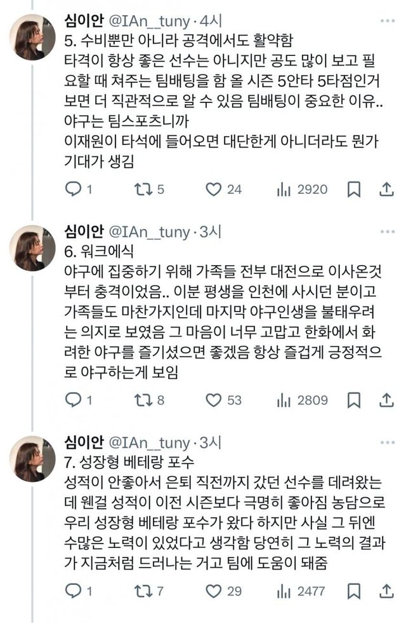Bookmark the '5. 수비뿐만' tweet

[355, 189]
